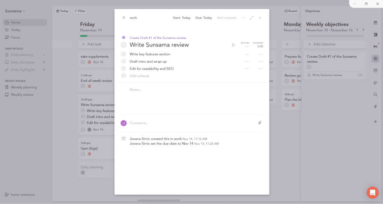Viewport: 383px width, 204px height.
Task: Mark Write Sunsama review task complete
Action: pyautogui.click(x=124, y=45)
